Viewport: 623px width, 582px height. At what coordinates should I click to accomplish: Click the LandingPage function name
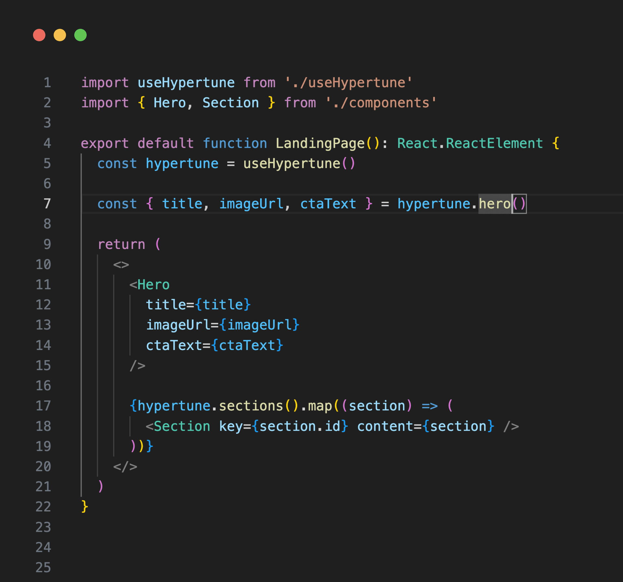click(320, 143)
